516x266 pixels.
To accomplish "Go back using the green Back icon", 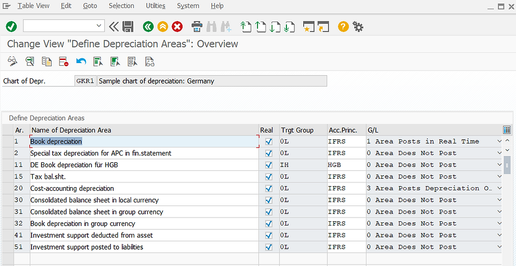I will pos(148,26).
